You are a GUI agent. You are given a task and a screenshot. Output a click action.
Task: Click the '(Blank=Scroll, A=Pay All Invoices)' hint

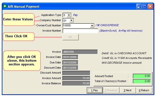[121, 31]
